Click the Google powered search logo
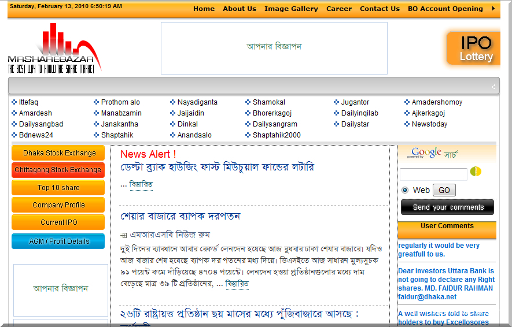 (426, 153)
